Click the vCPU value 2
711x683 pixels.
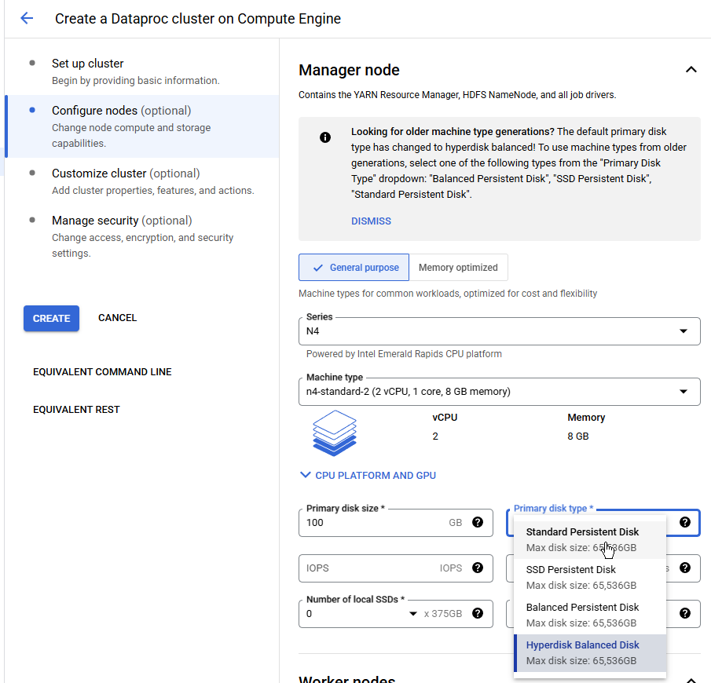[x=435, y=436]
